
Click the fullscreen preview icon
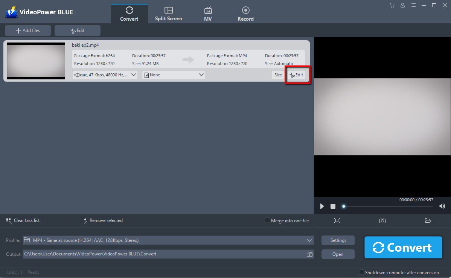[337, 220]
